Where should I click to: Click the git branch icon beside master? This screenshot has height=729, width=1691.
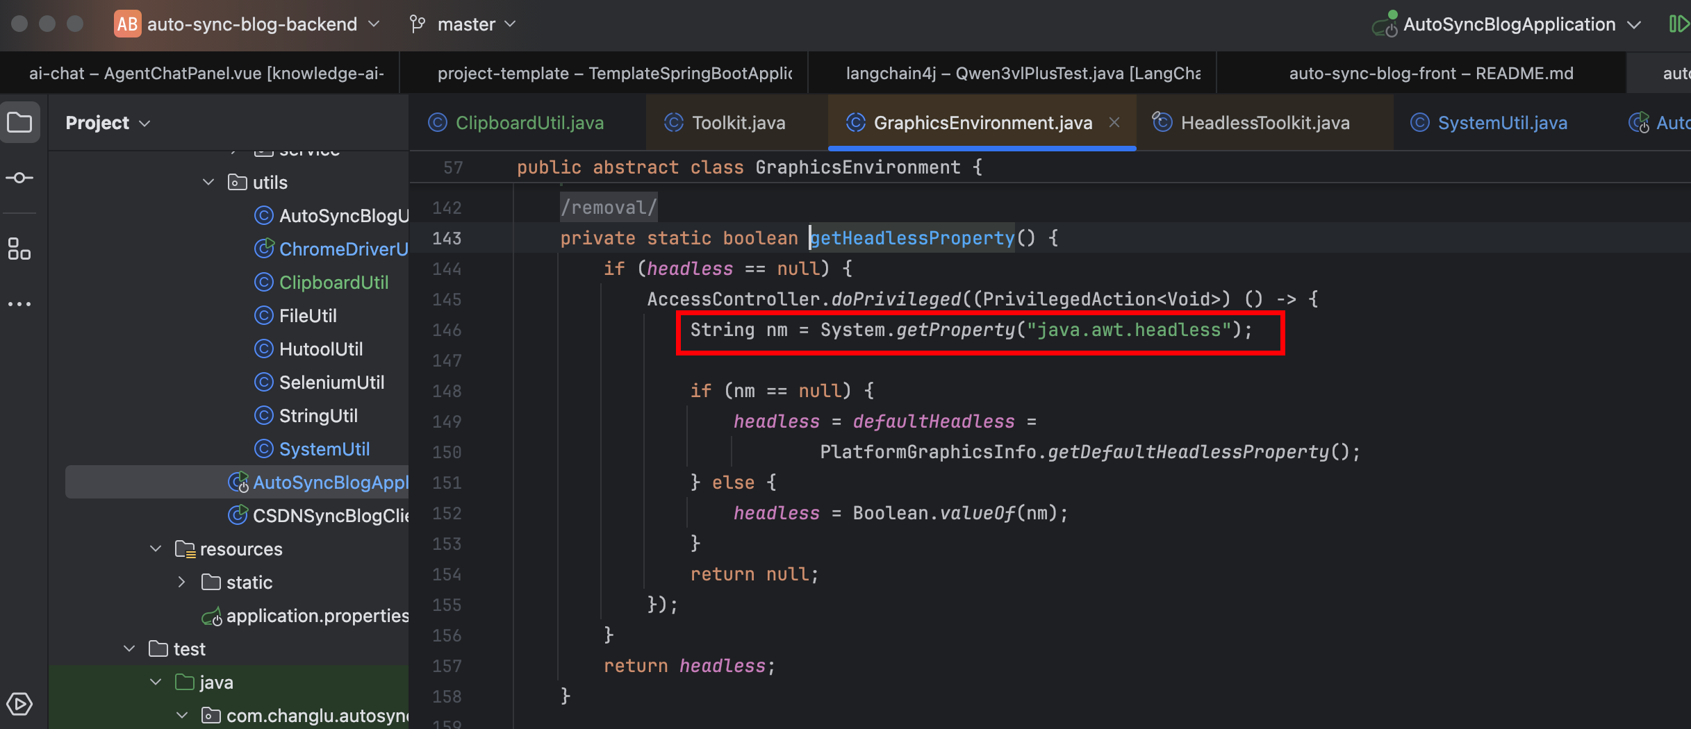tap(418, 24)
